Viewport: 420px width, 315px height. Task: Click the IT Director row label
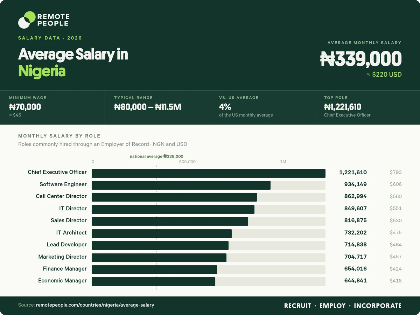(x=73, y=208)
